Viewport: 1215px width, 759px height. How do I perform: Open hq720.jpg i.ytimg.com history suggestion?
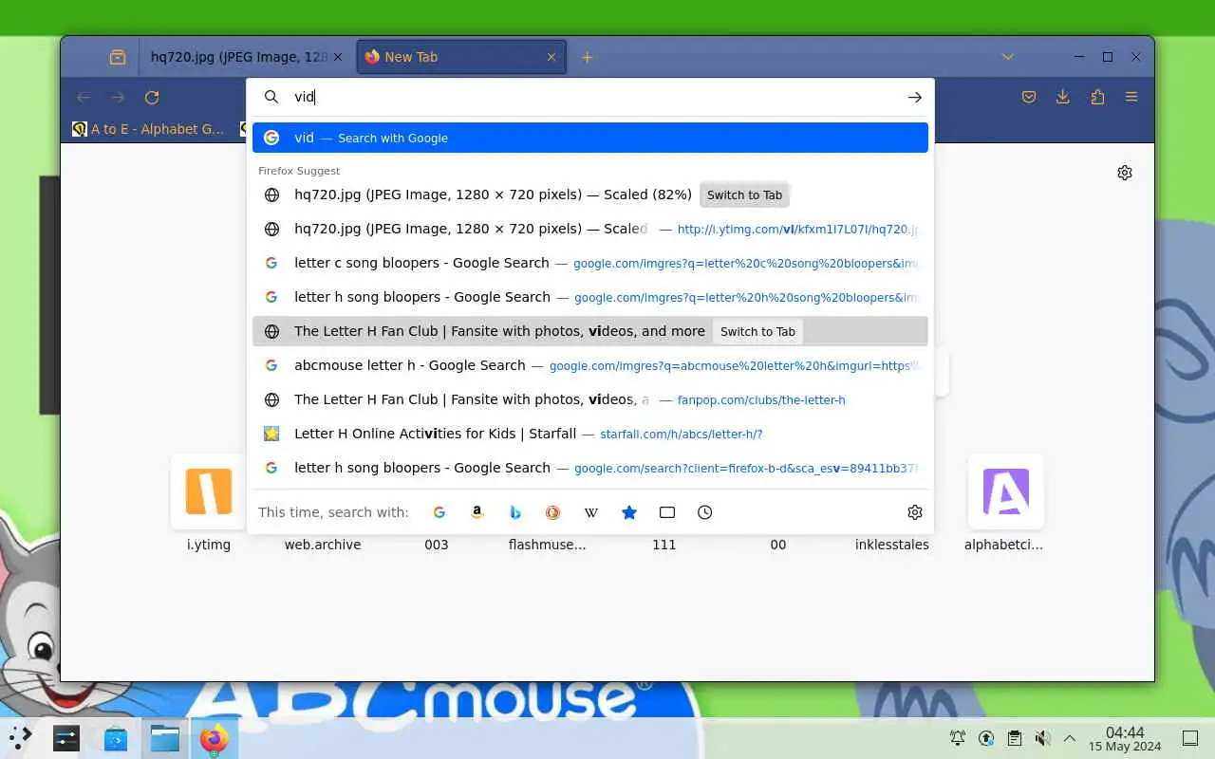tap(590, 229)
